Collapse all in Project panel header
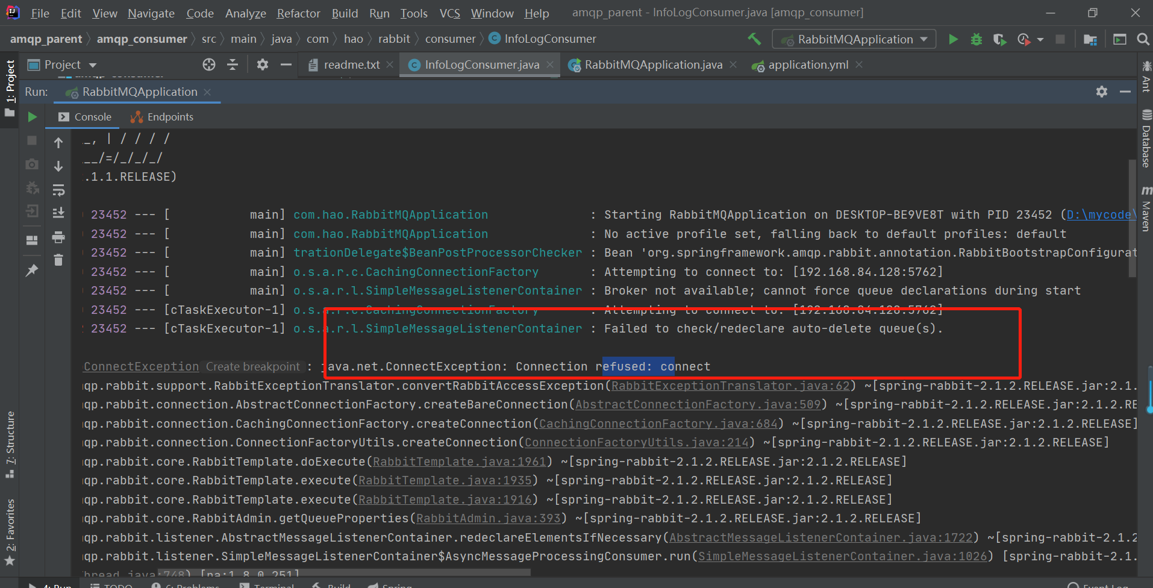The image size is (1153, 588). (233, 64)
